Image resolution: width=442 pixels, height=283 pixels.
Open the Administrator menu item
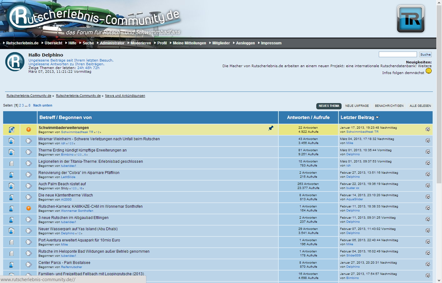(x=112, y=43)
